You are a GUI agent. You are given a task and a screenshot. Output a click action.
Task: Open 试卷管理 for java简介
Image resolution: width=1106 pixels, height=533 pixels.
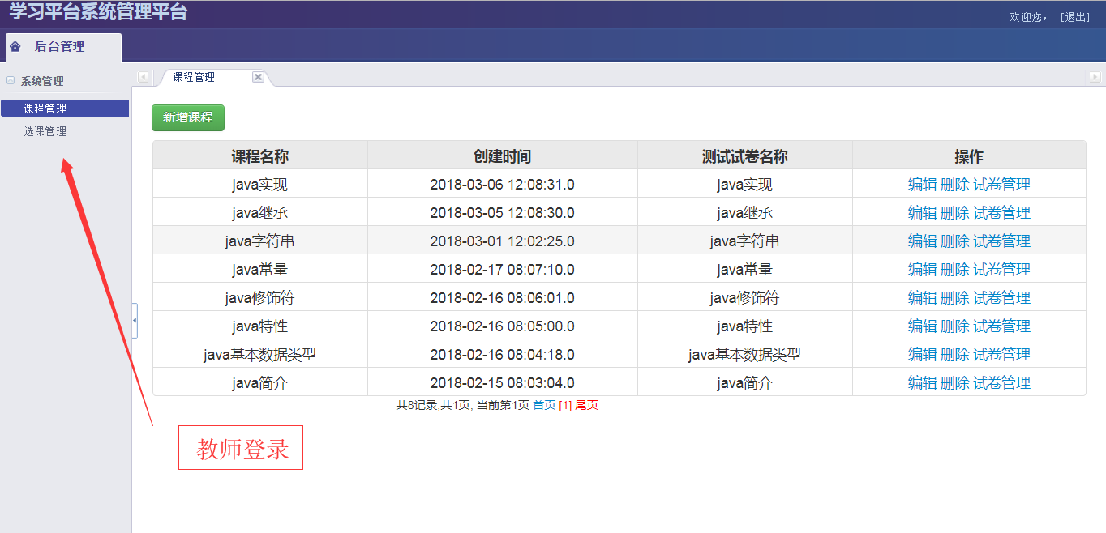pos(1001,383)
